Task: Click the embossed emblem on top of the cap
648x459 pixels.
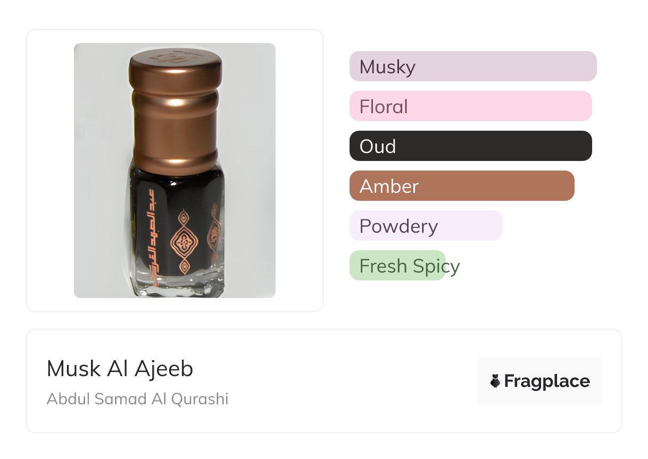Action: [x=176, y=56]
